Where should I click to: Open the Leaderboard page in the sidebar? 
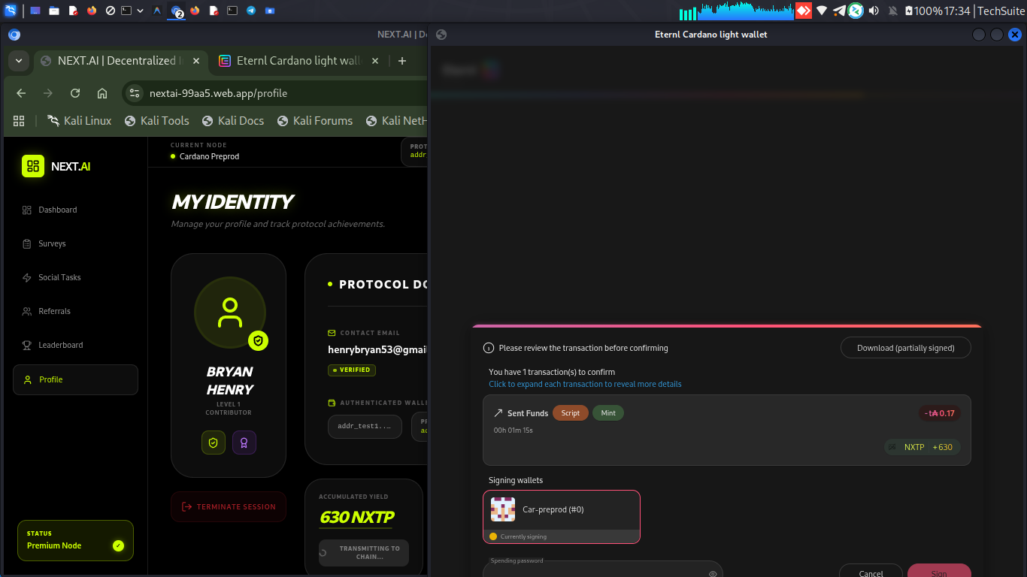[75, 345]
